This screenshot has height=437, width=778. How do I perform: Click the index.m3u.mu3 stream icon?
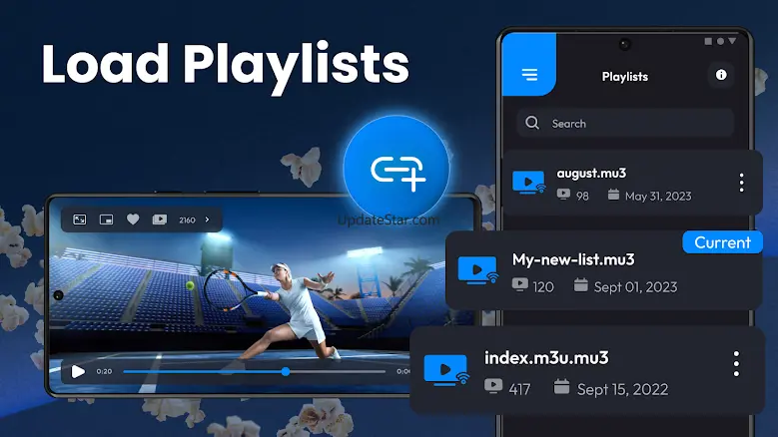(x=446, y=370)
